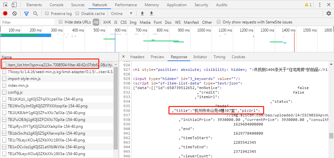The height and width of the screenshot is (158, 334).
Task: Focus the Filter text input
Action: [28, 22]
